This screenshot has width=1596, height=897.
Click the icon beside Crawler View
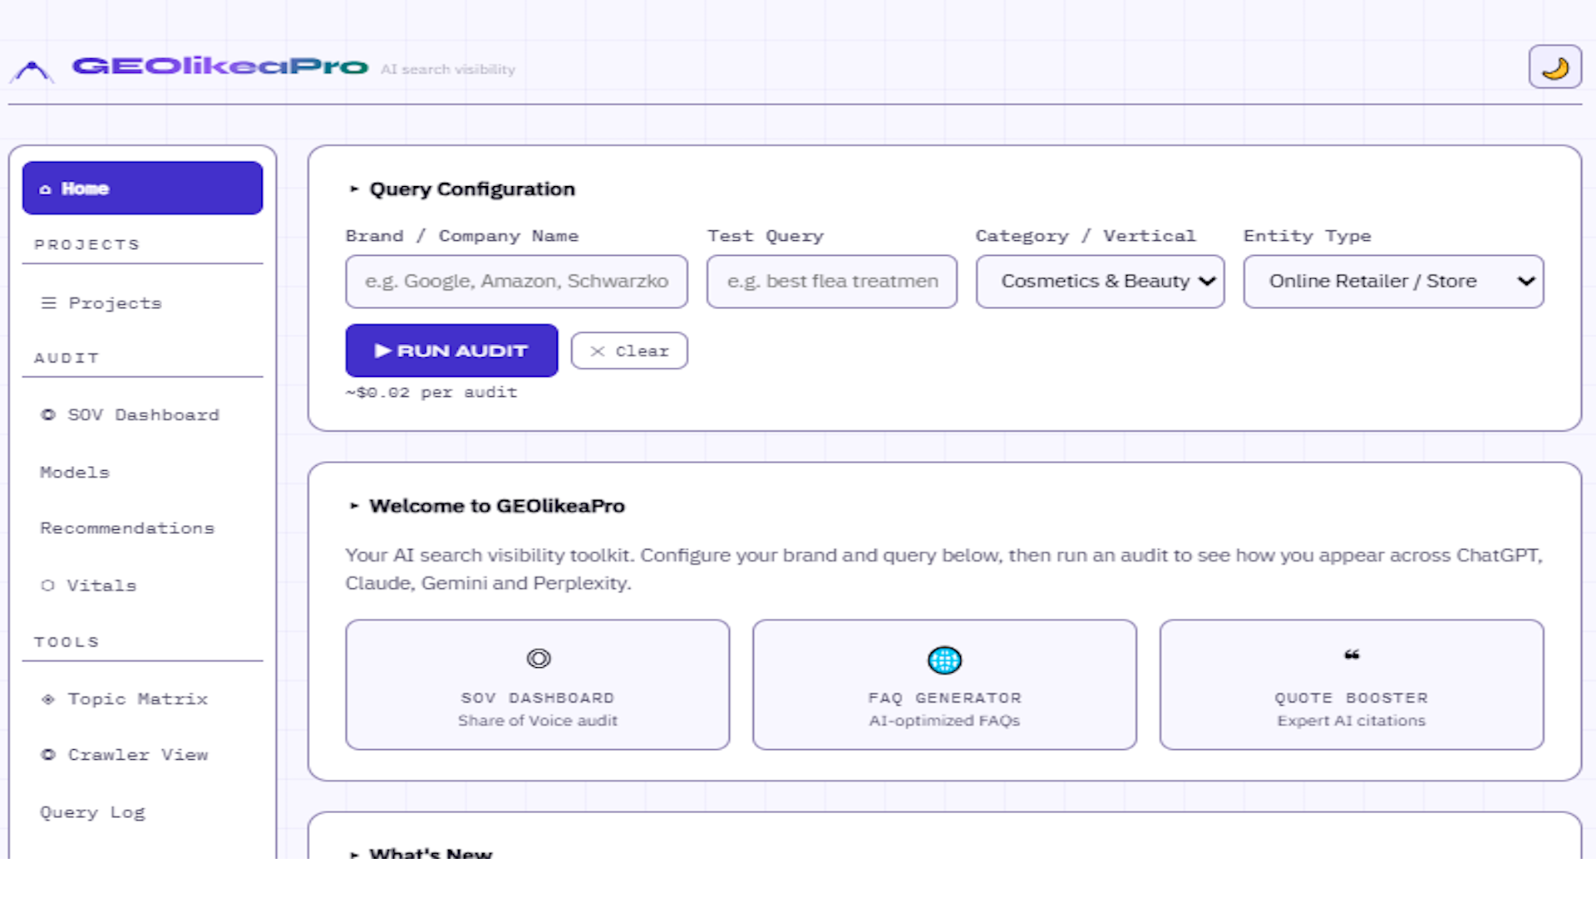[x=48, y=755]
